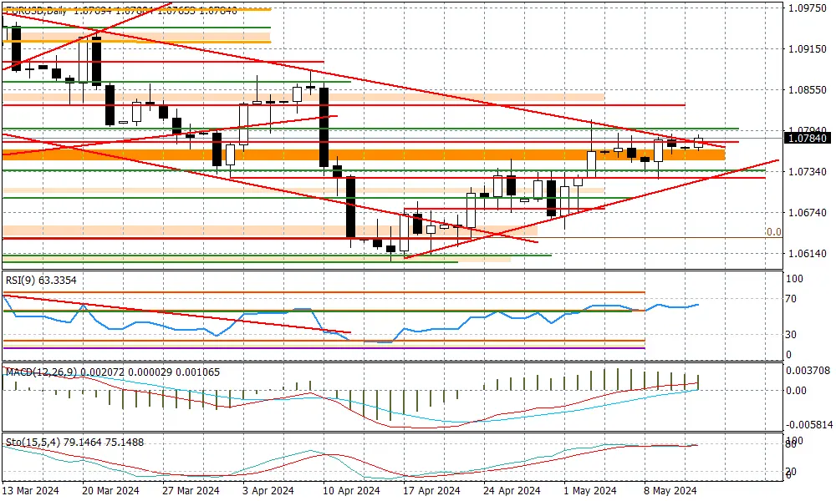Click the current price tag 1.07840

(808, 139)
